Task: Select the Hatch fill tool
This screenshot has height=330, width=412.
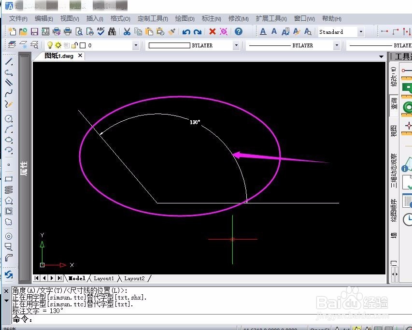Action: [9, 211]
